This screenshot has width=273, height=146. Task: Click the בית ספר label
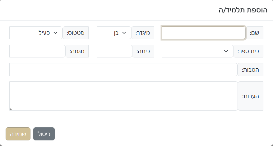coord(248,51)
